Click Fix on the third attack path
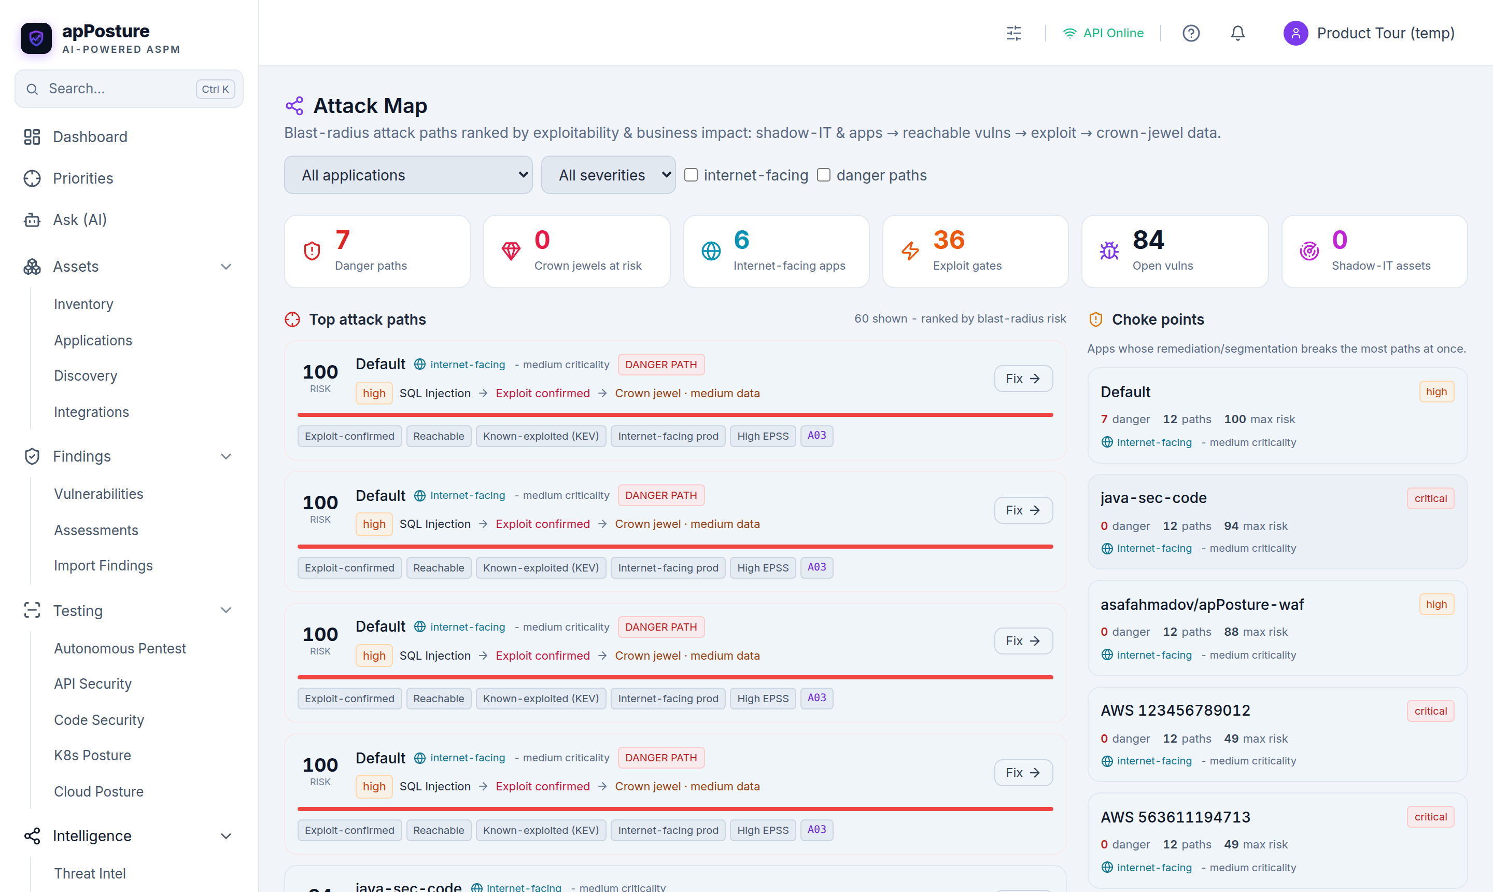The height and width of the screenshot is (892, 1493). tap(1023, 642)
